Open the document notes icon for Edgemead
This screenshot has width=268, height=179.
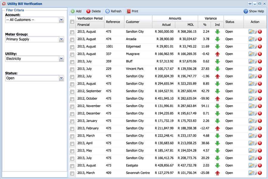255,47
